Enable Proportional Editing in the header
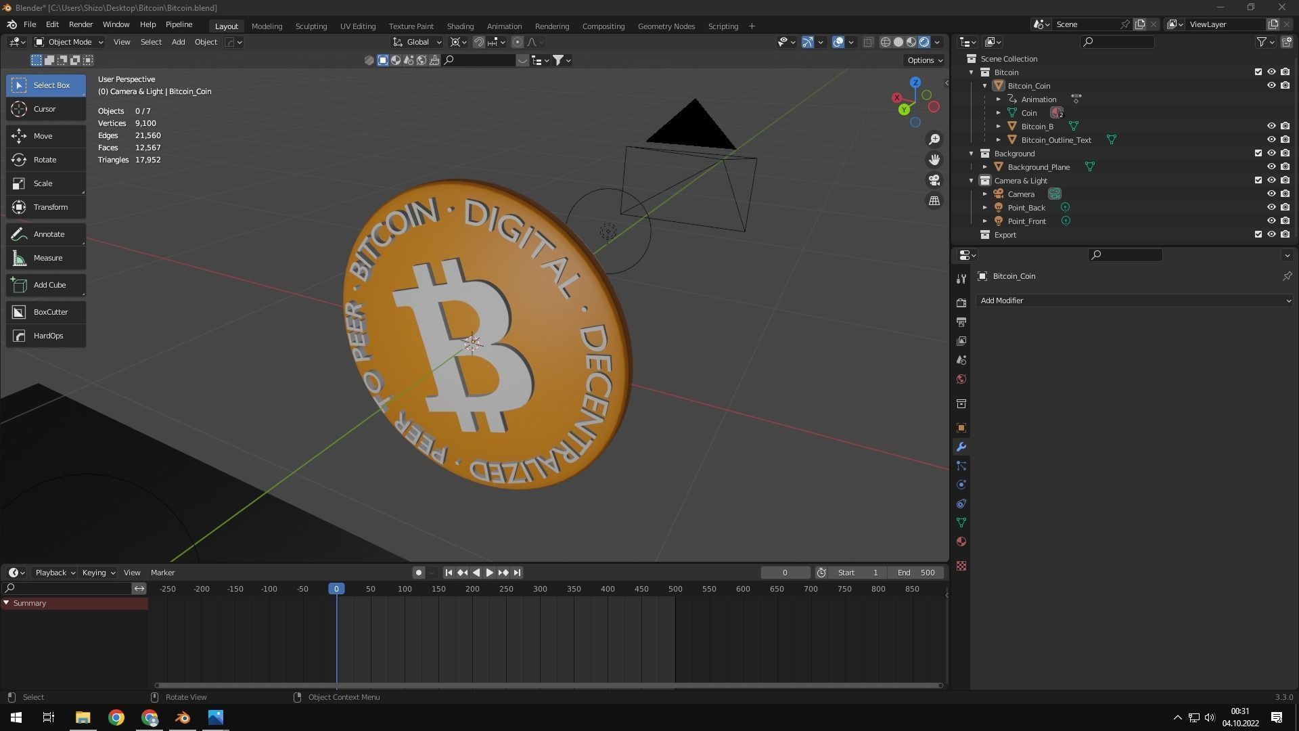 tap(518, 42)
